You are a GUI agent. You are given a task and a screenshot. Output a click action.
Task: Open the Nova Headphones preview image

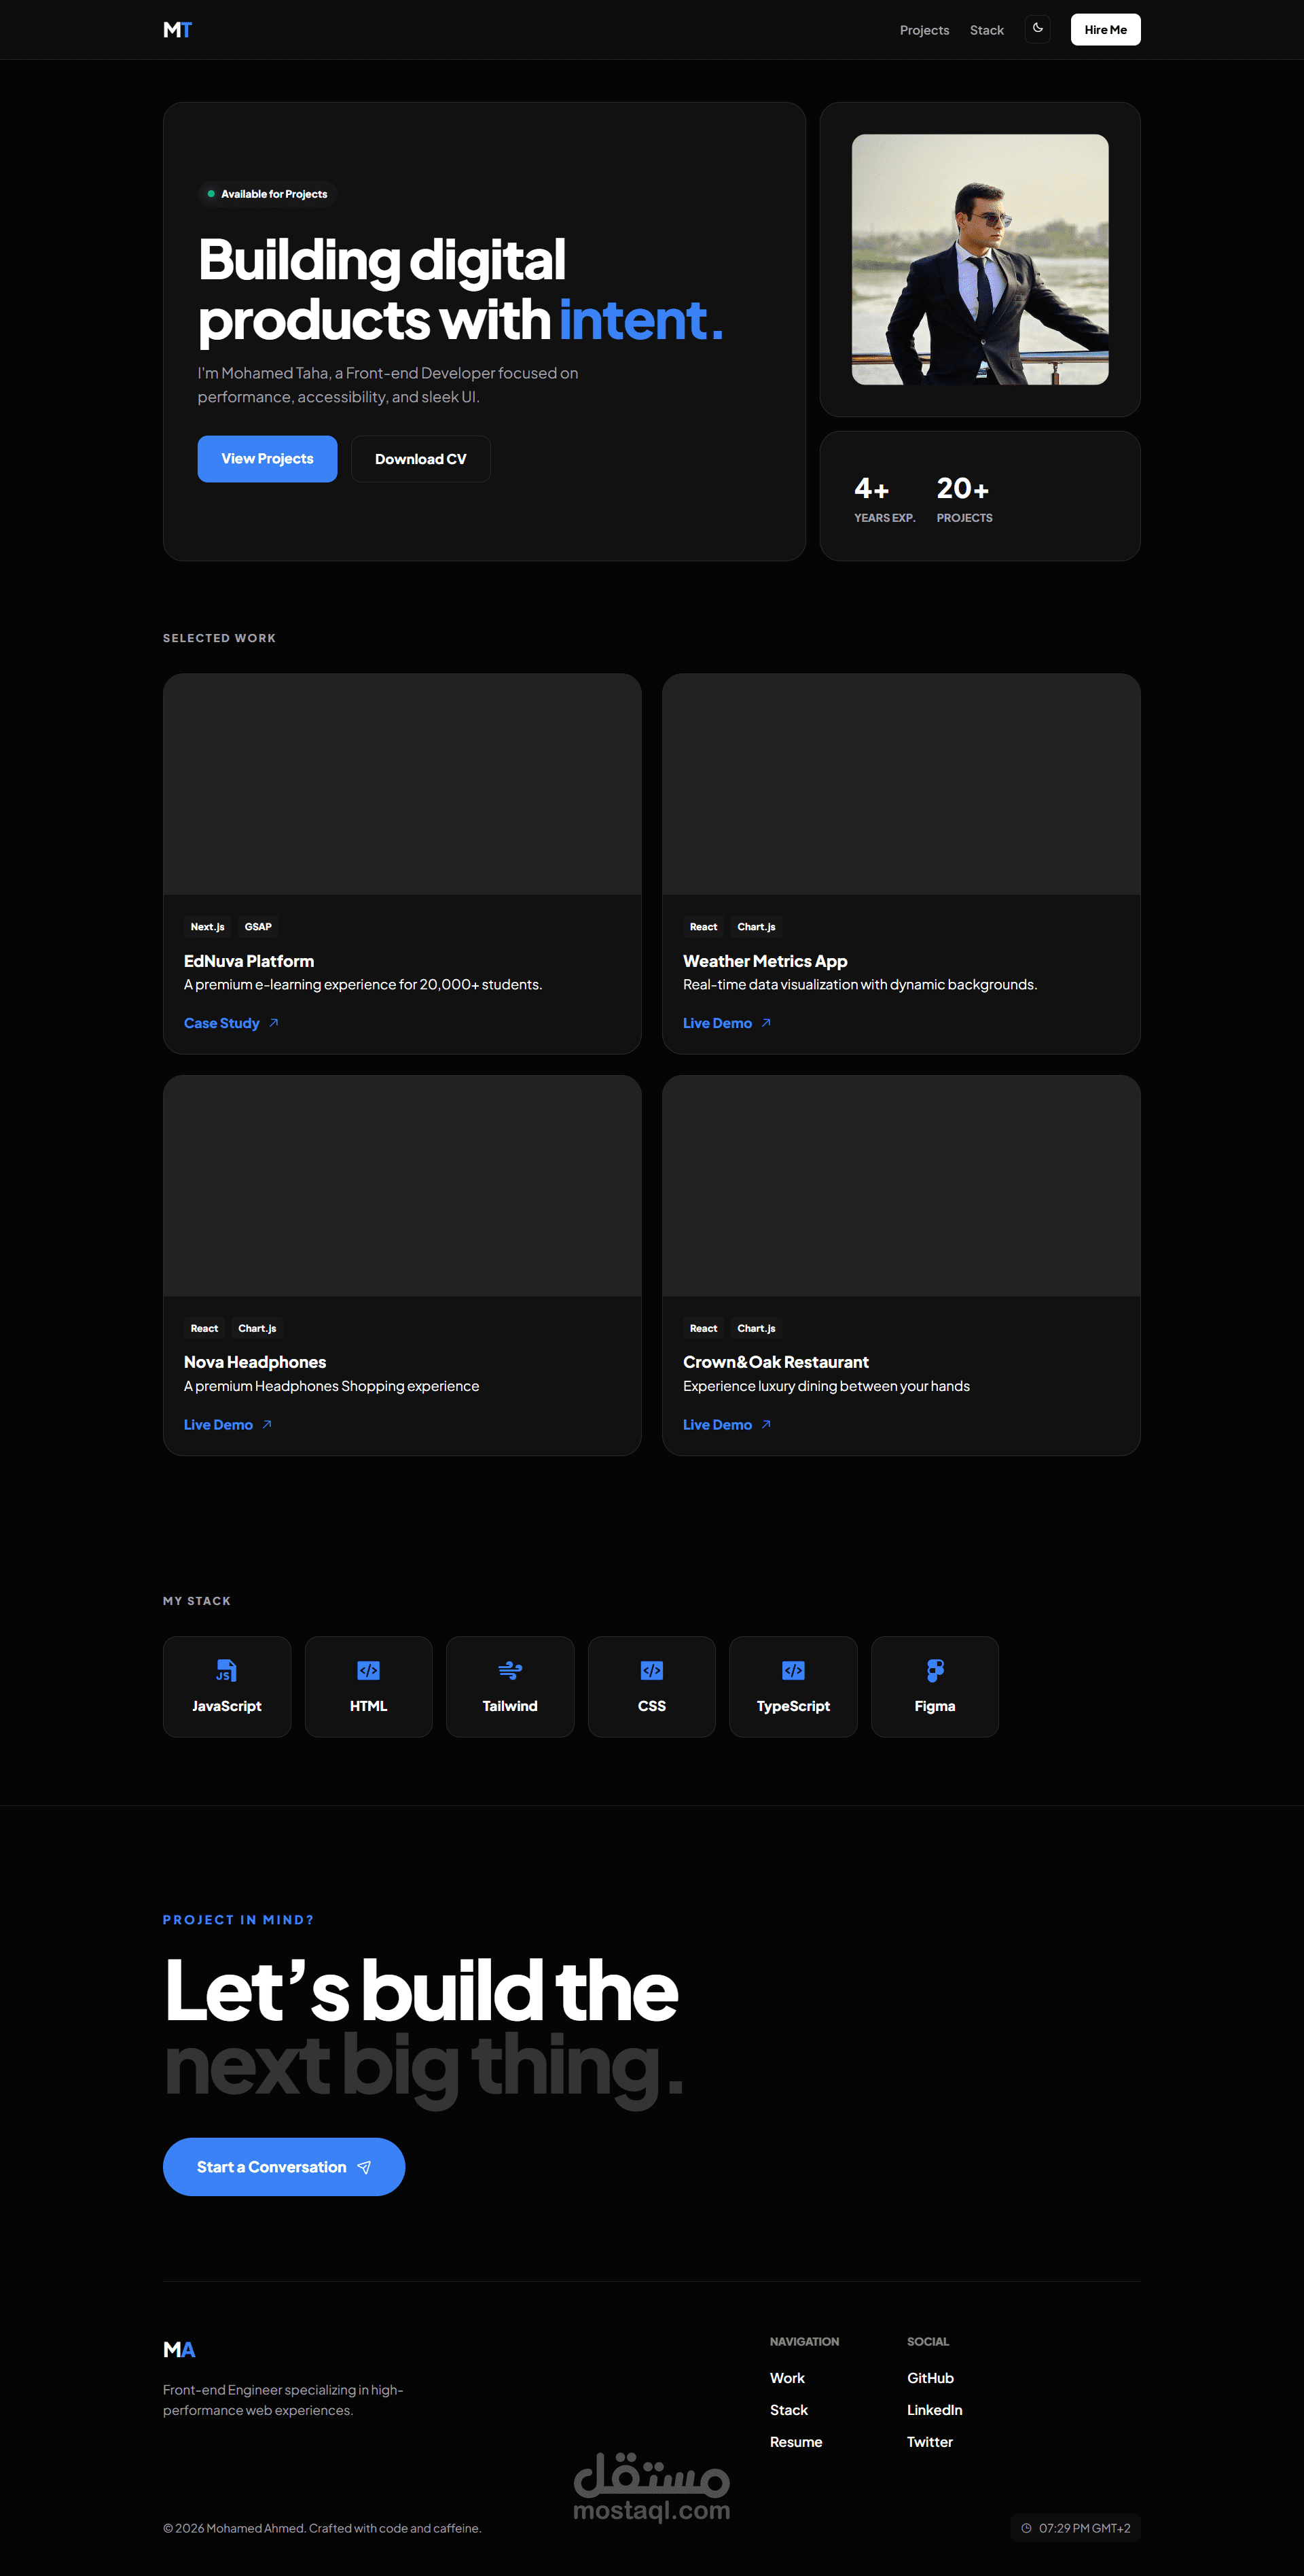[x=401, y=1186]
